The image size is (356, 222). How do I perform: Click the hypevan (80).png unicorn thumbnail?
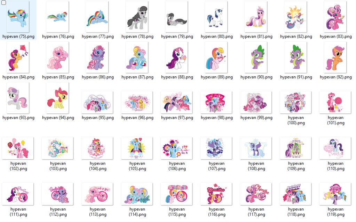(216, 16)
